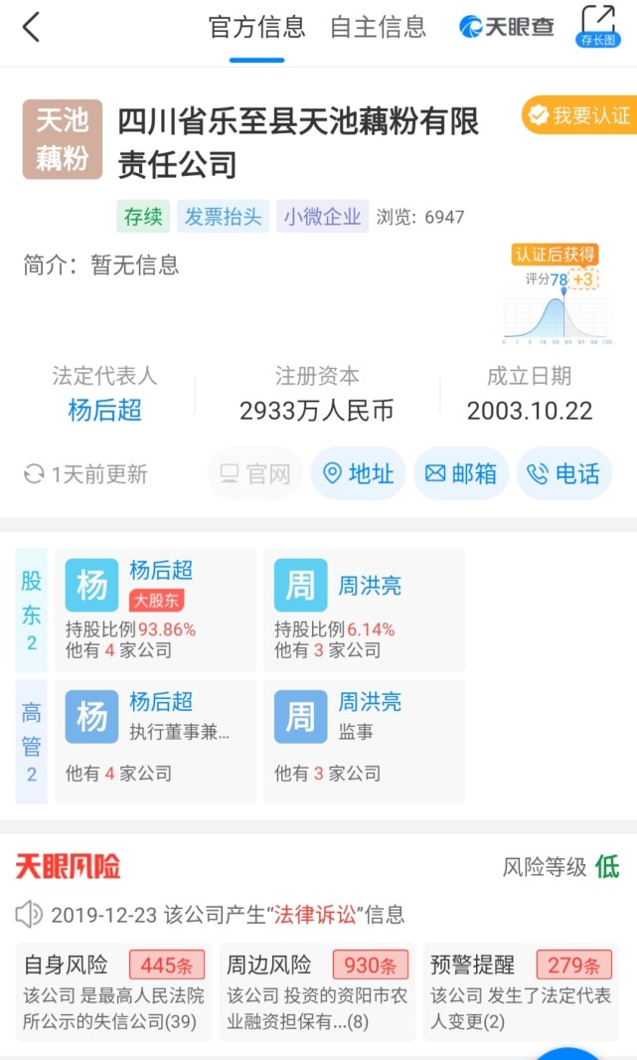Image resolution: width=637 pixels, height=1060 pixels.
Task: Open the 自身风险 445条 card
Action: 113,992
